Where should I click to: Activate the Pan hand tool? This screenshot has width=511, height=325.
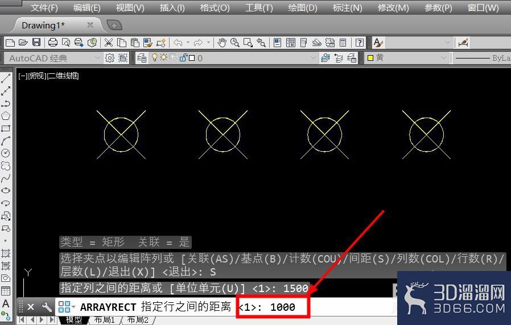[x=222, y=43]
